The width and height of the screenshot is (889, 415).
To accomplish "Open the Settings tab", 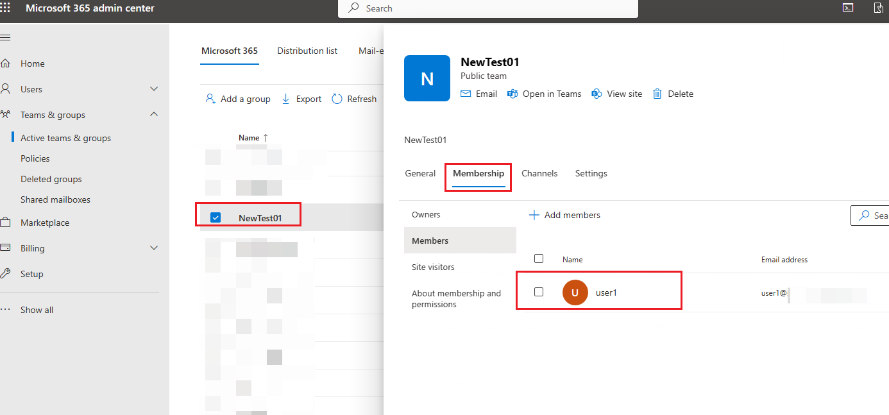I will [x=591, y=173].
